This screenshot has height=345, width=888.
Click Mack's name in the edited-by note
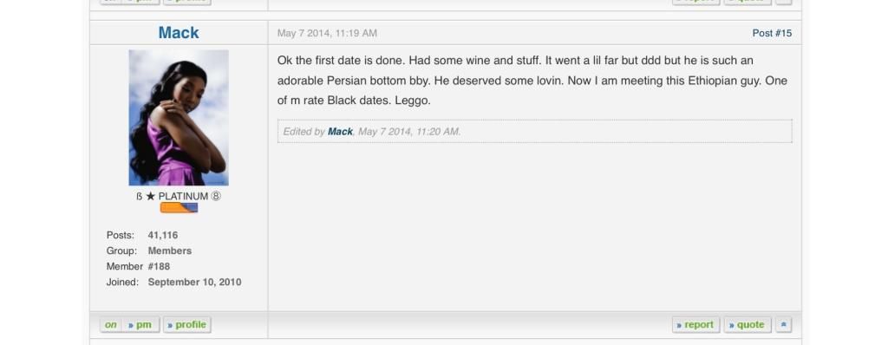pyautogui.click(x=340, y=132)
